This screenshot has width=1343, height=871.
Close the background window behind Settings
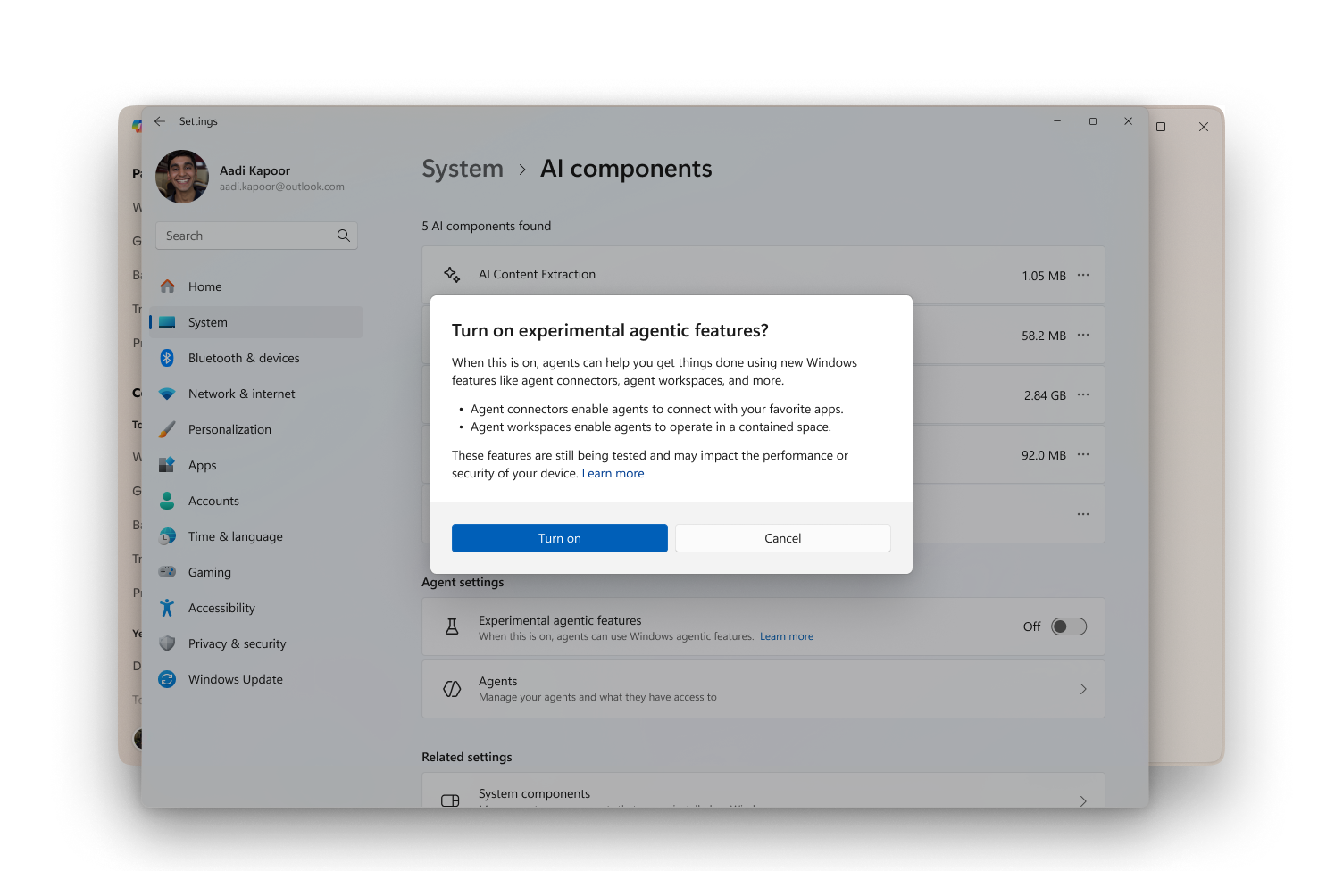click(x=1204, y=127)
